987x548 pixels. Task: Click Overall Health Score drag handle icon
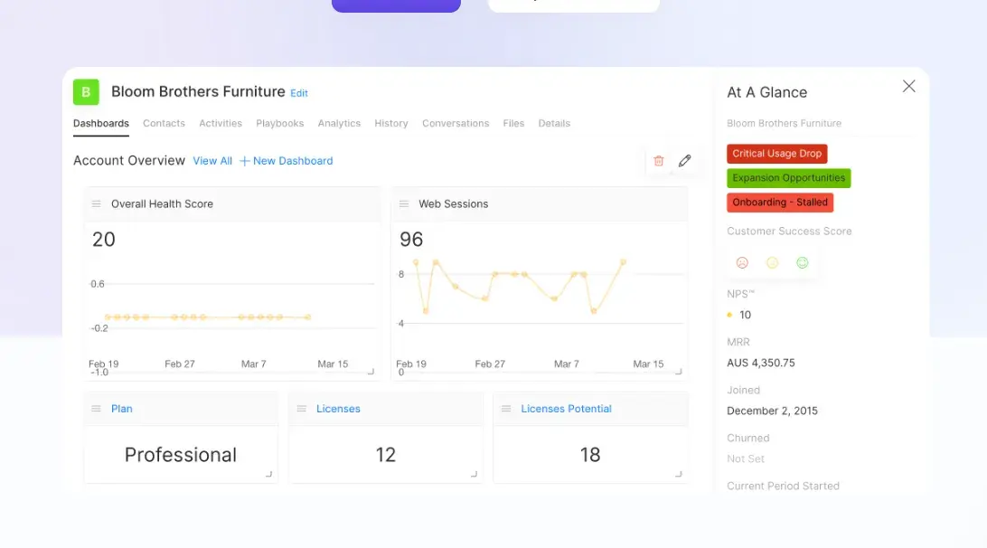click(97, 204)
